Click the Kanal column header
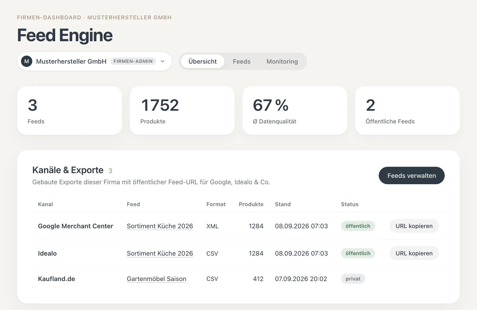 (45, 204)
